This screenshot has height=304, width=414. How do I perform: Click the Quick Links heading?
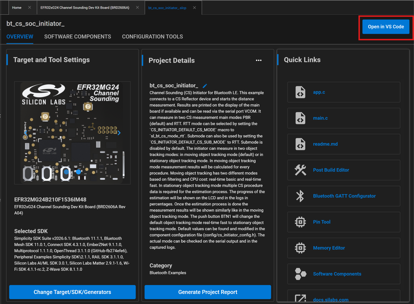[x=302, y=60]
